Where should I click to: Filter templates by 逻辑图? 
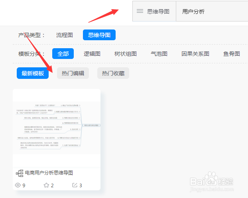[92, 54]
